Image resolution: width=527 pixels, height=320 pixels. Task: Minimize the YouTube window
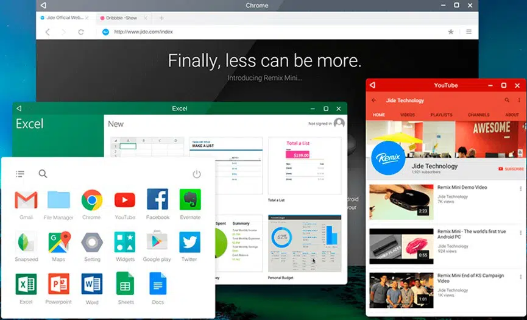click(490, 85)
